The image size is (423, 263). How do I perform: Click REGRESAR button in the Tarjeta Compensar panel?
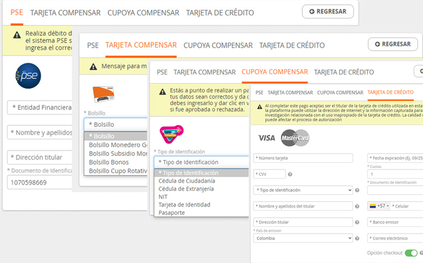click(x=392, y=44)
